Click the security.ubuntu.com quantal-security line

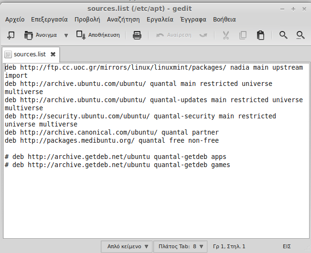point(140,116)
